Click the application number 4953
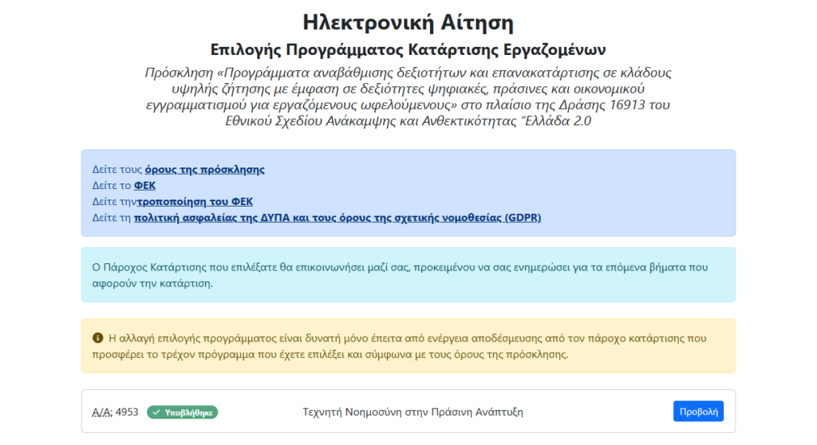Screen dimensions: 817x445 click(127, 412)
